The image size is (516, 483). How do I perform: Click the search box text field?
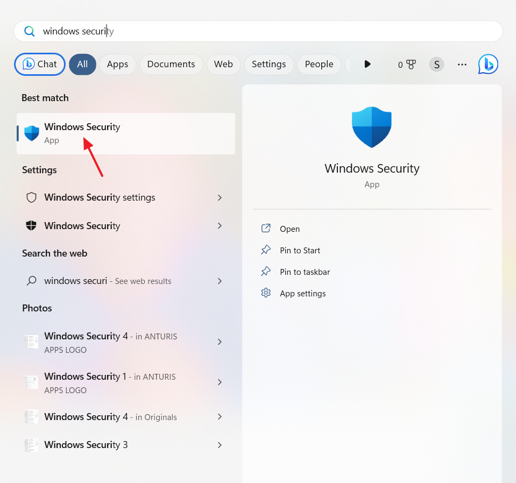click(x=258, y=31)
